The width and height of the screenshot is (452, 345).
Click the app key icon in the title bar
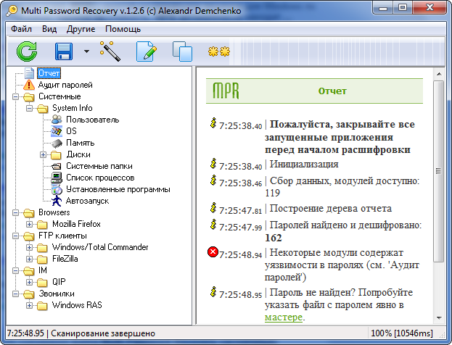pyautogui.click(x=12, y=11)
